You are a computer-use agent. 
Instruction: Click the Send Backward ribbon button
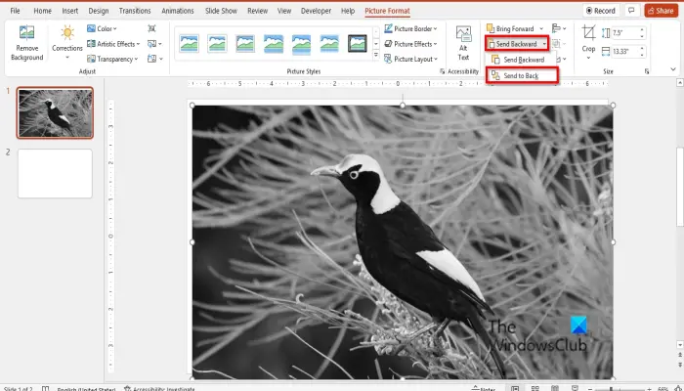[x=512, y=44]
